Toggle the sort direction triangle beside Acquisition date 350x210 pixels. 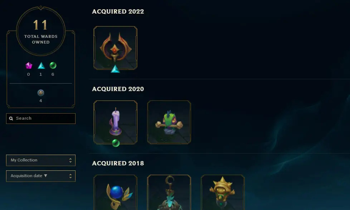(x=45, y=176)
